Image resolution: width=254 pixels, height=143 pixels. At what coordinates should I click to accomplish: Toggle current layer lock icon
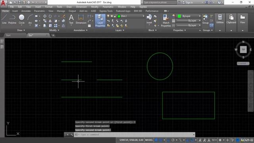[115, 16]
